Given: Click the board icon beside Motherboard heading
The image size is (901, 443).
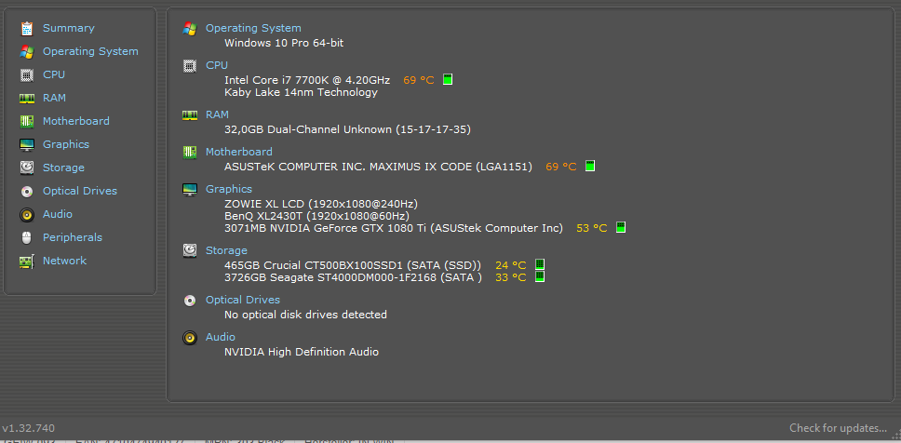Looking at the screenshot, I should [x=190, y=153].
